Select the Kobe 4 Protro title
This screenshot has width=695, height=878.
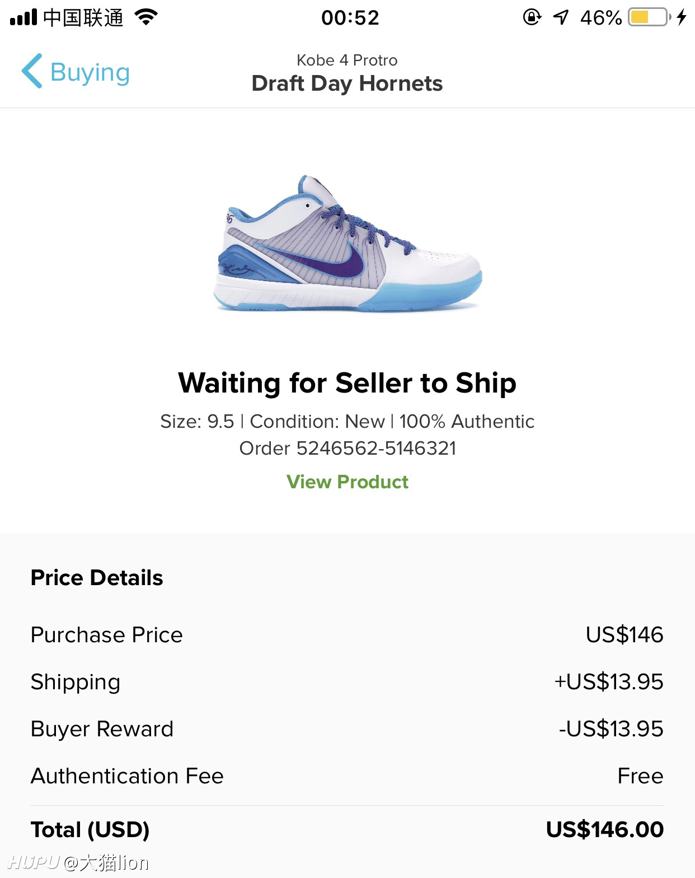347,60
